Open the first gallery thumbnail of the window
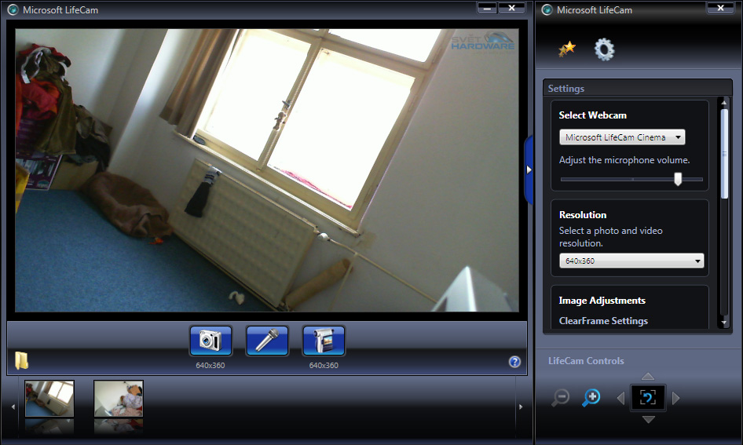 click(x=49, y=399)
